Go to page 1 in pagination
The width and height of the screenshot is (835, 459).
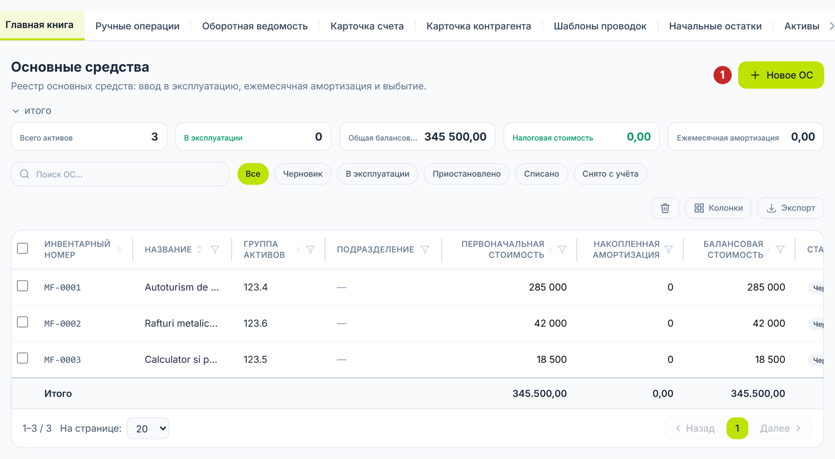tap(737, 428)
